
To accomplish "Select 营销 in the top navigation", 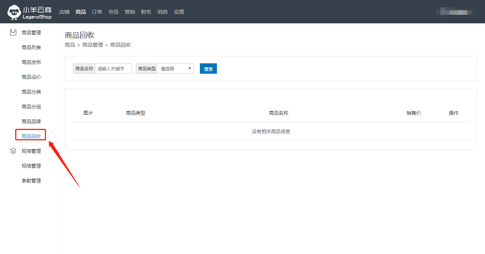I will click(x=130, y=12).
